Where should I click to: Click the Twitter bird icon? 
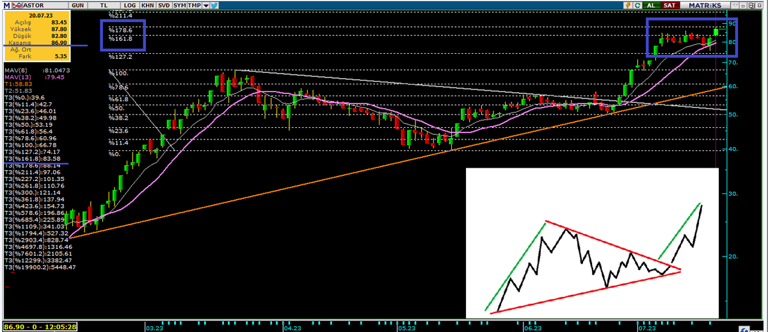pos(214,4)
